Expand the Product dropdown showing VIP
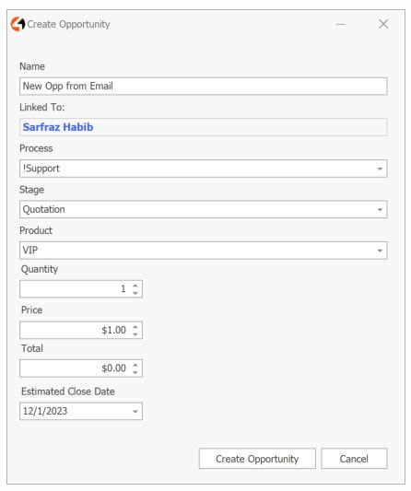The image size is (411, 491). (x=380, y=251)
